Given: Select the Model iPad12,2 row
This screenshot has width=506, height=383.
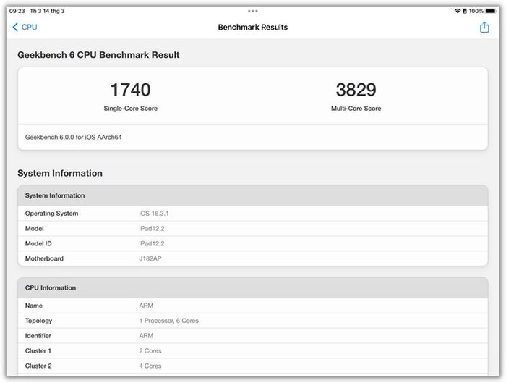Looking at the screenshot, I should pos(253,229).
